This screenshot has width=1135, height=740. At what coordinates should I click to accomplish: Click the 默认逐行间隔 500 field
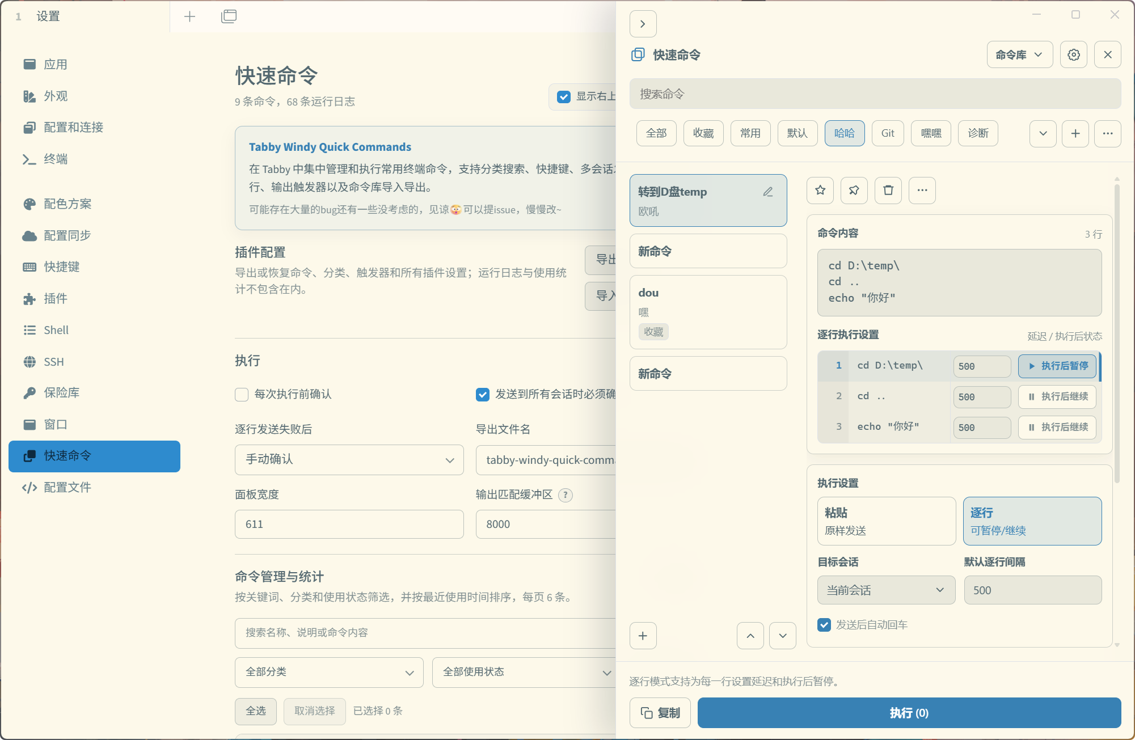point(1032,590)
